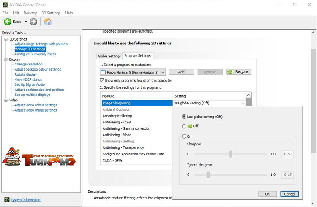Select Background Application Max Frame Rate row
The image size is (317, 207).
tap(137, 154)
